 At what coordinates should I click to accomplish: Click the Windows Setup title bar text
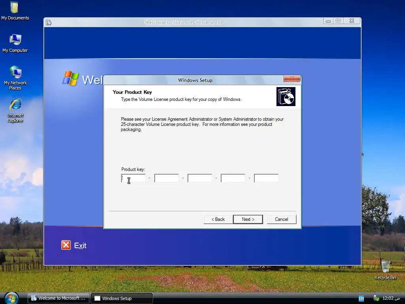click(195, 80)
